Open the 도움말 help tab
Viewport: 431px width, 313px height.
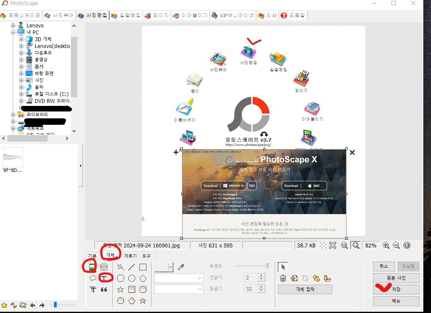[293, 15]
